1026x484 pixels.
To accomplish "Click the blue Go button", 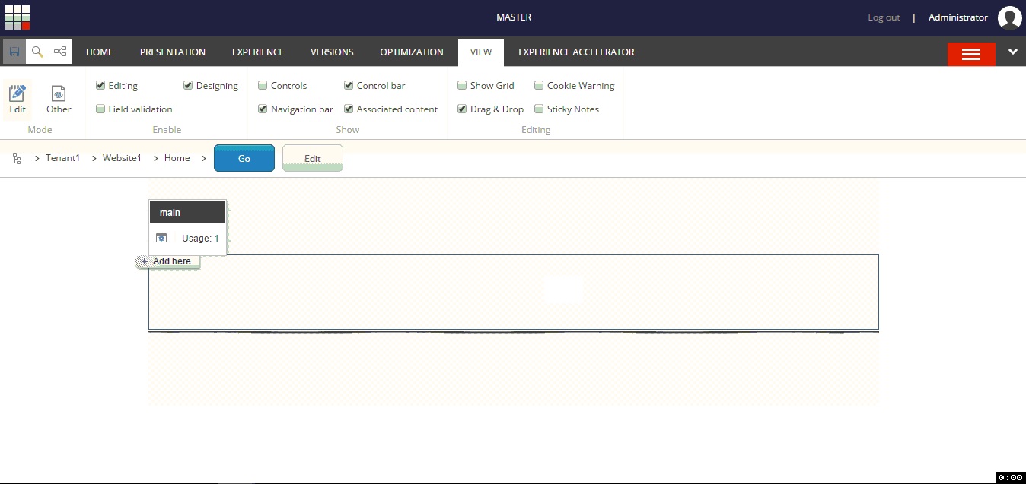I will click(x=244, y=158).
